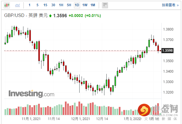Switch to the 15 minute interval

(x=45, y=5)
